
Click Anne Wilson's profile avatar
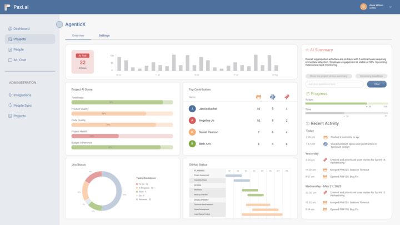363,7
